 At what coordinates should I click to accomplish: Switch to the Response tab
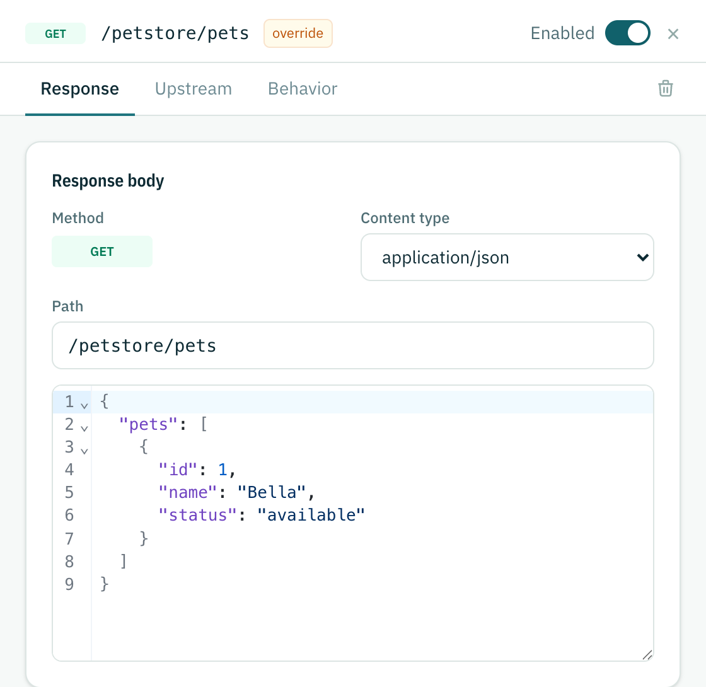79,89
